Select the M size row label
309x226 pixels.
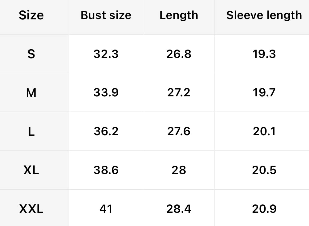(x=31, y=93)
